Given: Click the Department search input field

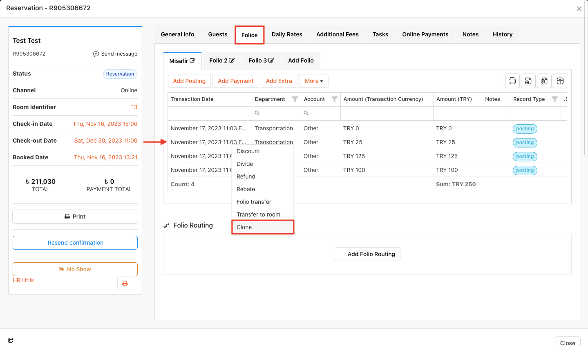Looking at the screenshot, I should [279, 113].
